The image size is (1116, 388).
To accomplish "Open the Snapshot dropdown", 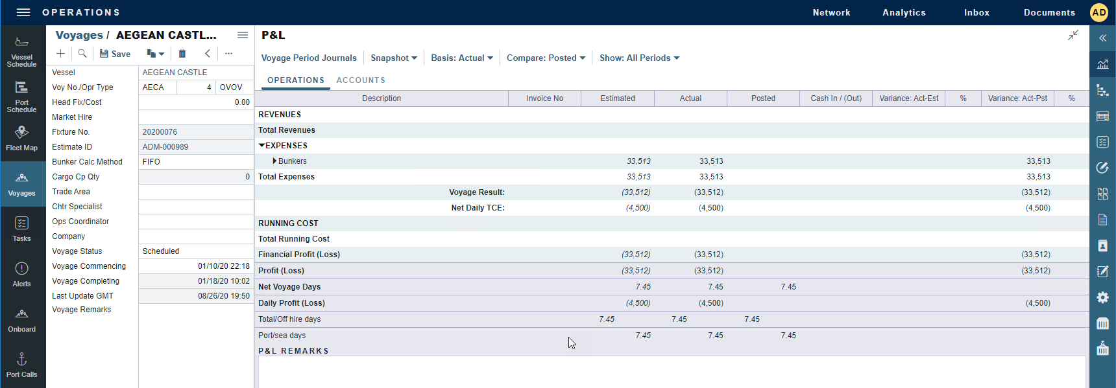I will [x=393, y=58].
